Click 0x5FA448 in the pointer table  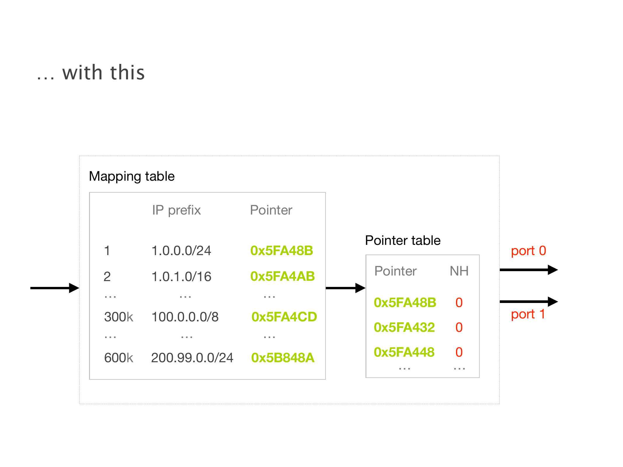click(x=404, y=352)
